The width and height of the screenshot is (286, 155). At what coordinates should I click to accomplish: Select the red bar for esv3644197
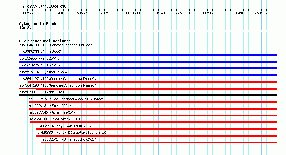coord(153,82)
